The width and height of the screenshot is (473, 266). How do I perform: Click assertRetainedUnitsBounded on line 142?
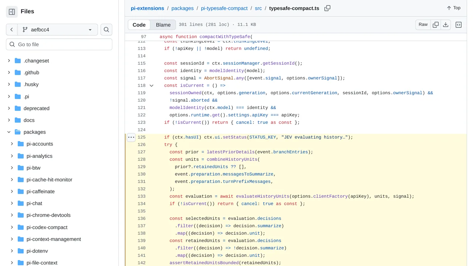pos(204,263)
